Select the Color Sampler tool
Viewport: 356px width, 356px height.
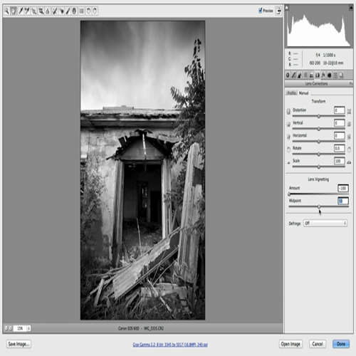pos(27,11)
